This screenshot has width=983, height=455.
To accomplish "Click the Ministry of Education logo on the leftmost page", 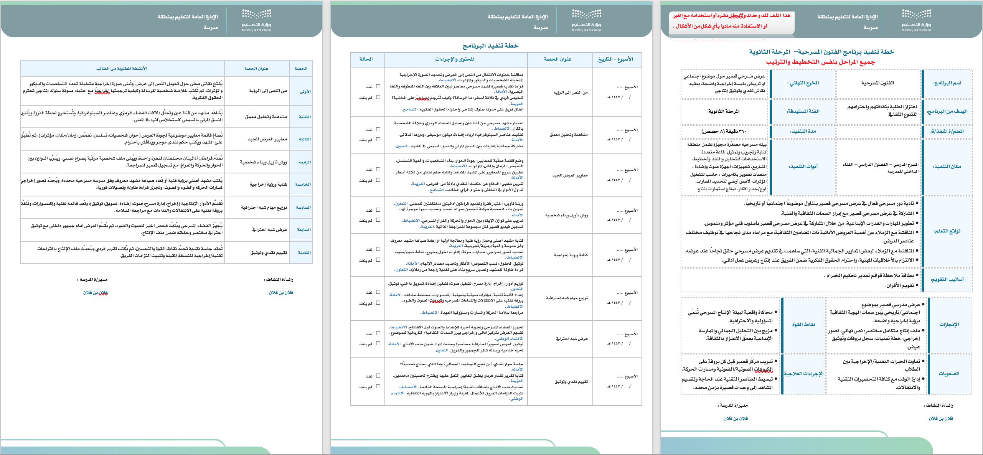I will click(256, 20).
